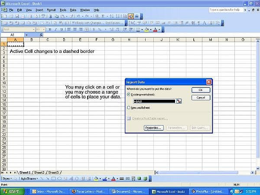
Task: Click the Font Color icon in formatting toolbar
Action: [155, 29]
